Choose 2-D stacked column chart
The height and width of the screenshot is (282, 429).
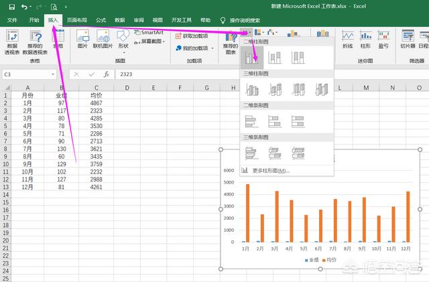[x=275, y=58]
